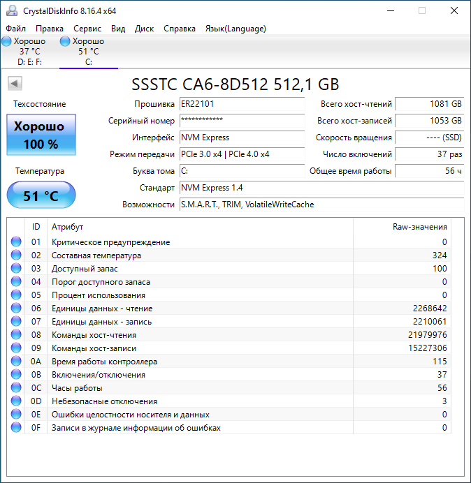The height and width of the screenshot is (483, 471).
Task: Click the power-on hours value 56 ч
Action: 429,171
